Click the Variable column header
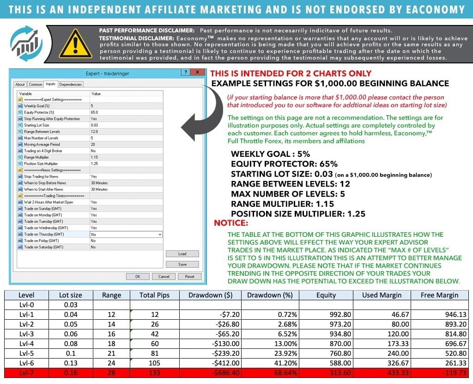The width and height of the screenshot is (473, 384). (53, 93)
